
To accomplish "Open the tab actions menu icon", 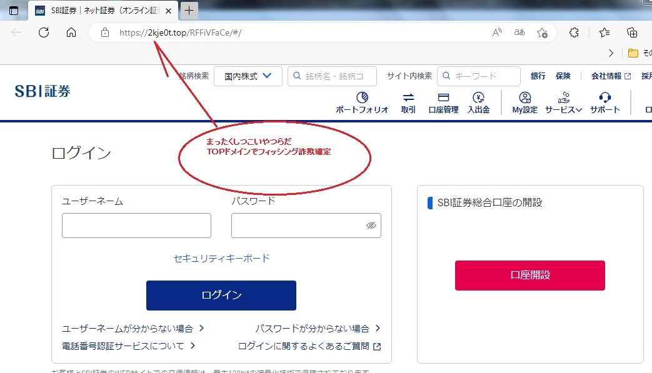I will tap(14, 11).
